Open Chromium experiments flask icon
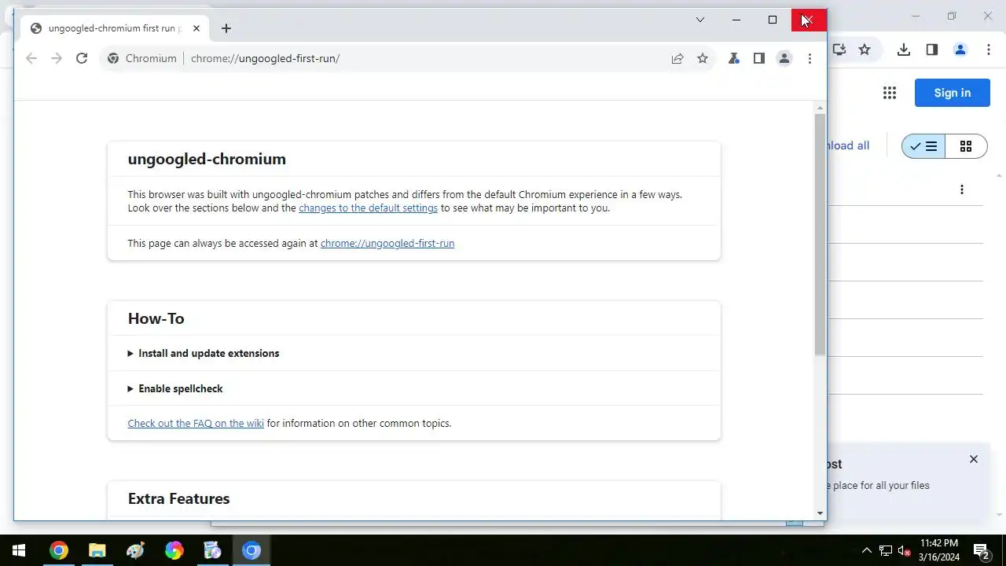 tap(734, 58)
